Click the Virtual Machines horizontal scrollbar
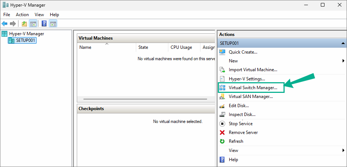347x167 pixels. 145,99
